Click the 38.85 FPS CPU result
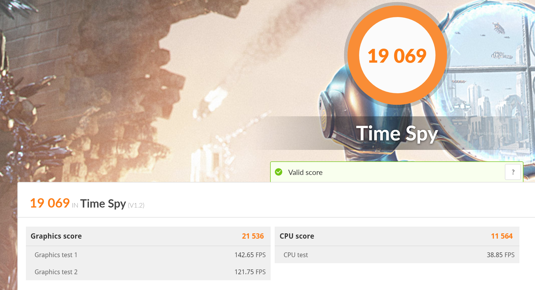This screenshot has height=290, width=535. coord(501,255)
